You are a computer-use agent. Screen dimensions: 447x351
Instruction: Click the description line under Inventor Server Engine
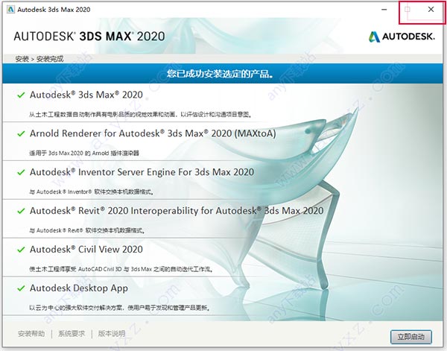[x=92, y=192]
